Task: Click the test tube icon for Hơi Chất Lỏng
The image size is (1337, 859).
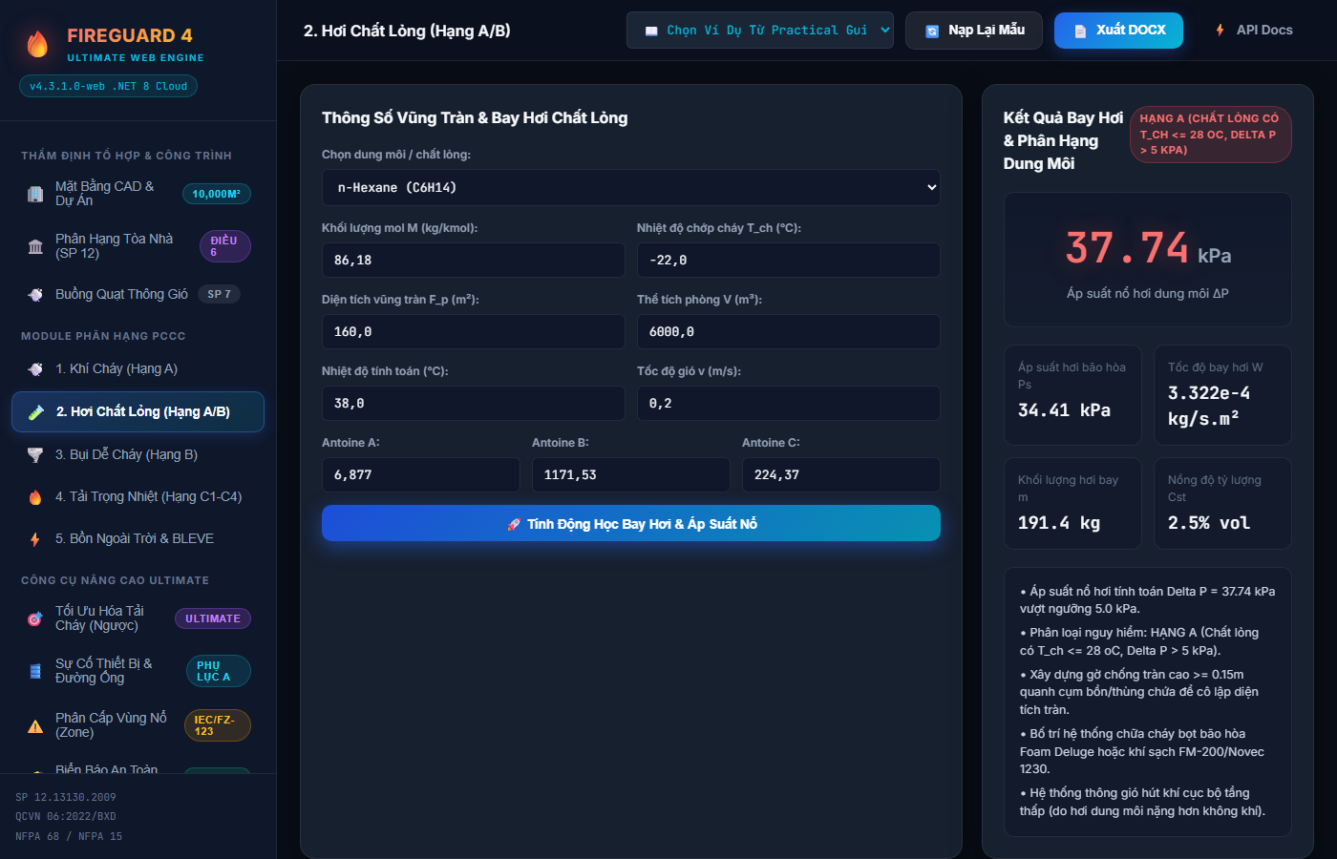Action: click(x=36, y=412)
